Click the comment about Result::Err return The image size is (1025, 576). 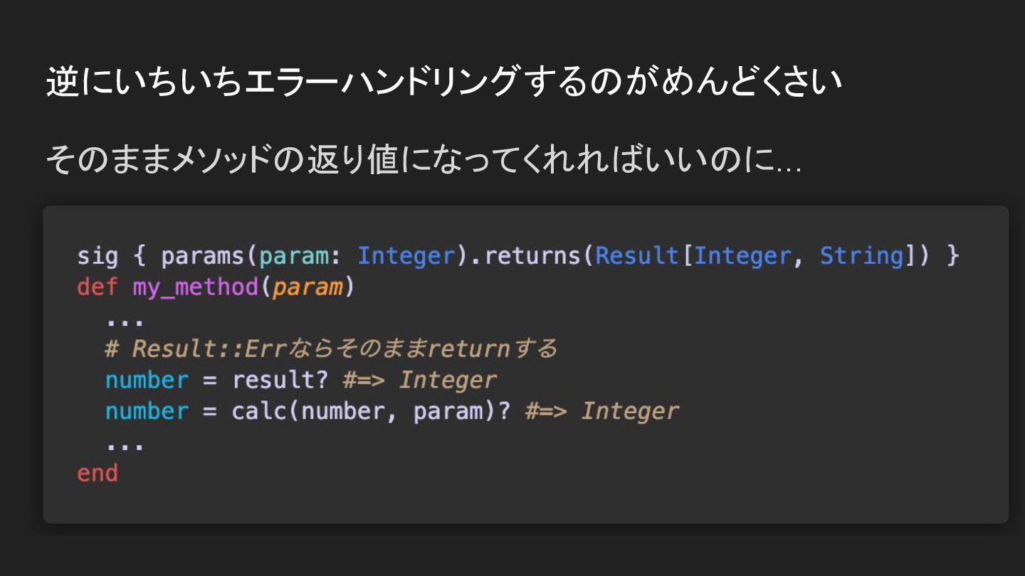(x=331, y=348)
